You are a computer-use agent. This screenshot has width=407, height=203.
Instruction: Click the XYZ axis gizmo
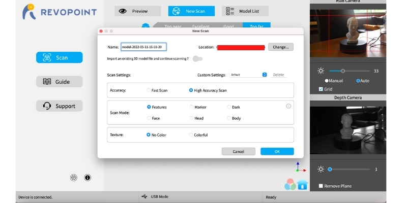(300, 167)
